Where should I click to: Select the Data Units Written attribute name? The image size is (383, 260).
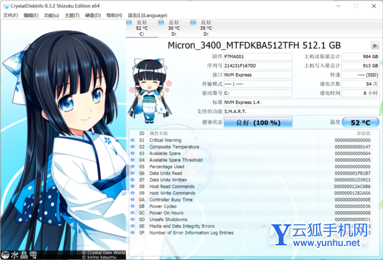tap(169, 180)
